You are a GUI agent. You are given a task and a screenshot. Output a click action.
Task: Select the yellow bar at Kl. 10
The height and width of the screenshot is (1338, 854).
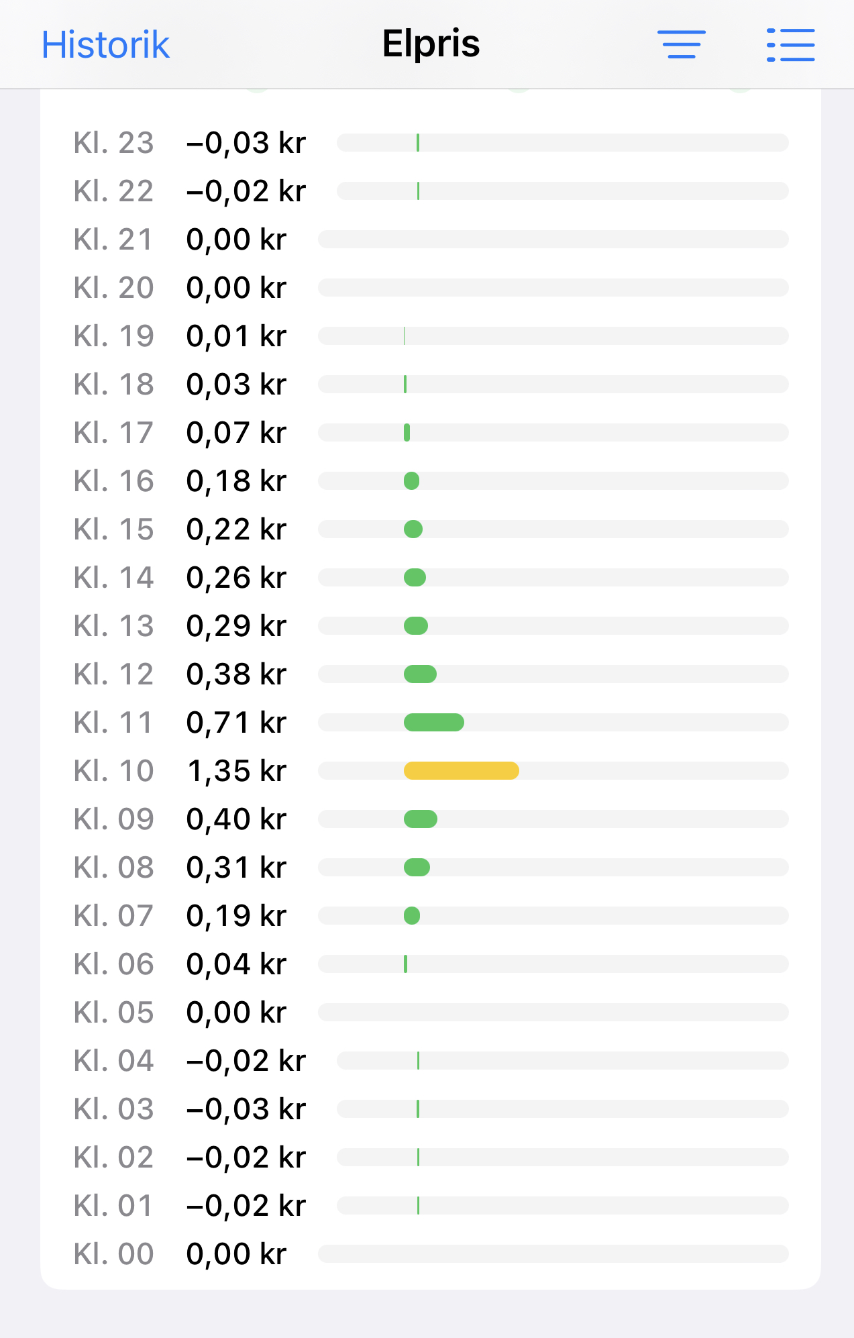462,771
